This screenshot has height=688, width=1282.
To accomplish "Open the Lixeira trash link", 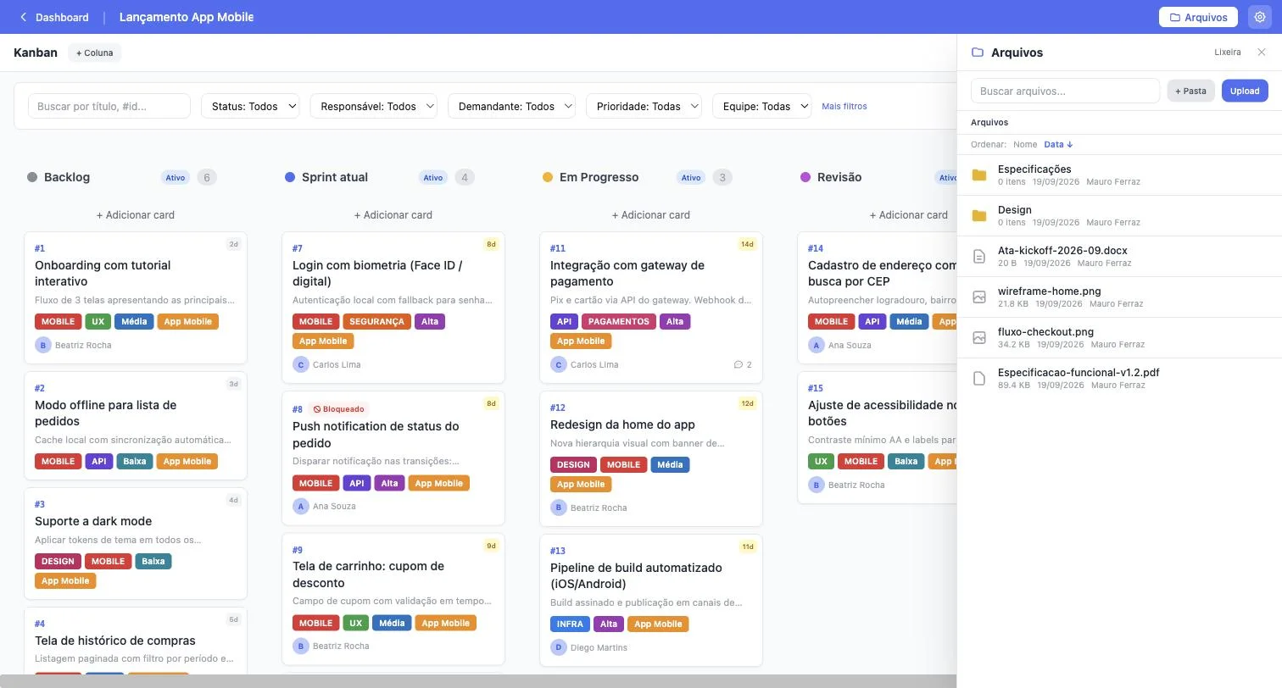I will click(1228, 53).
